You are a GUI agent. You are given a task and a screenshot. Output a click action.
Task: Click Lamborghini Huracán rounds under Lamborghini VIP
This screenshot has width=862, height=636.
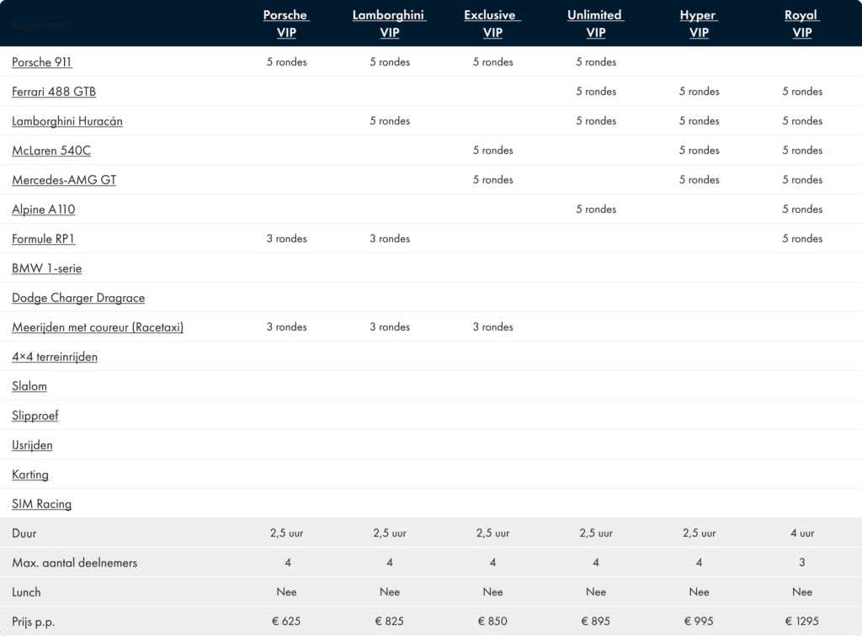(x=389, y=121)
